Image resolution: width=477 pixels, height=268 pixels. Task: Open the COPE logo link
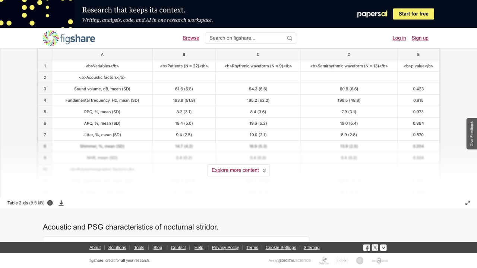(x=342, y=261)
